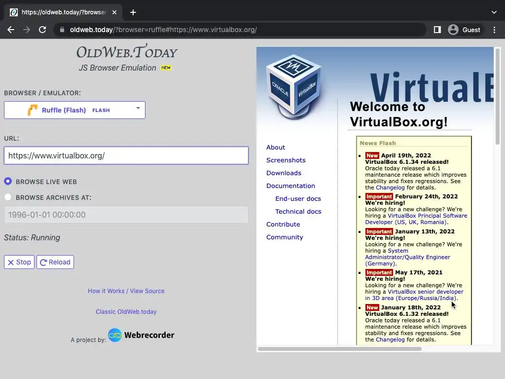
Task: Open About in VirtualBox sidebar
Action: coord(276,147)
